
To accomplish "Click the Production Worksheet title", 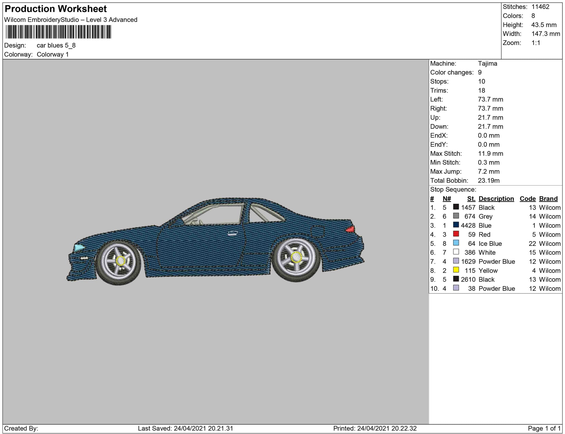I will [56, 9].
